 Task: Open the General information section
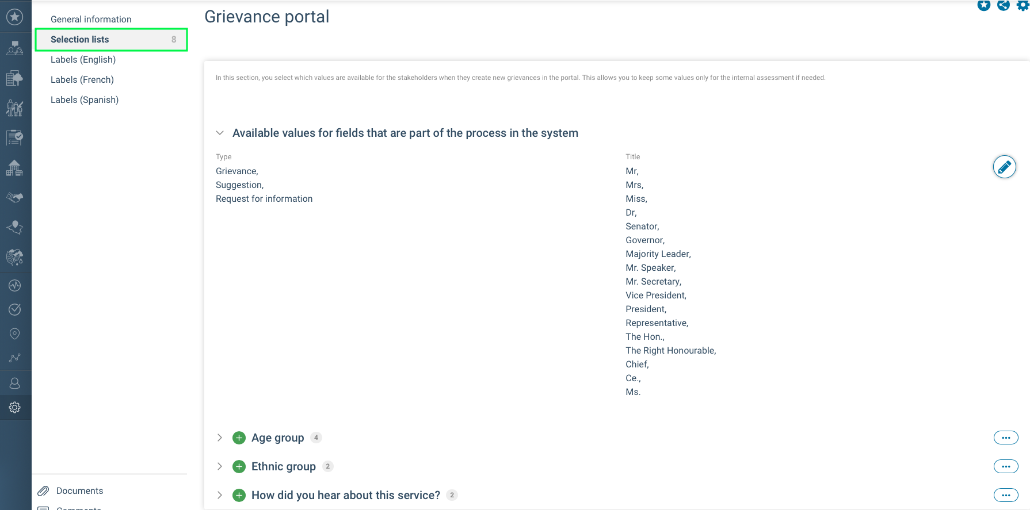tap(91, 19)
